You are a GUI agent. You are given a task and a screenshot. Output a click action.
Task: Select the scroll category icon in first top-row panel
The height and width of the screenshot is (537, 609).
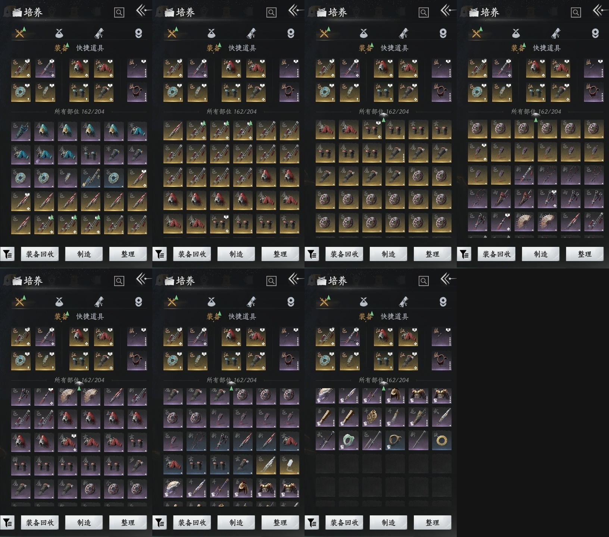99,34
